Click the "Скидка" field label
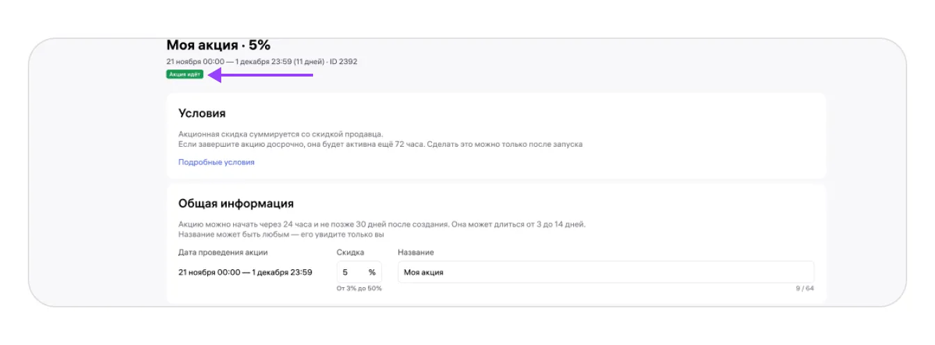This screenshot has height=345, width=935. pyautogui.click(x=350, y=252)
